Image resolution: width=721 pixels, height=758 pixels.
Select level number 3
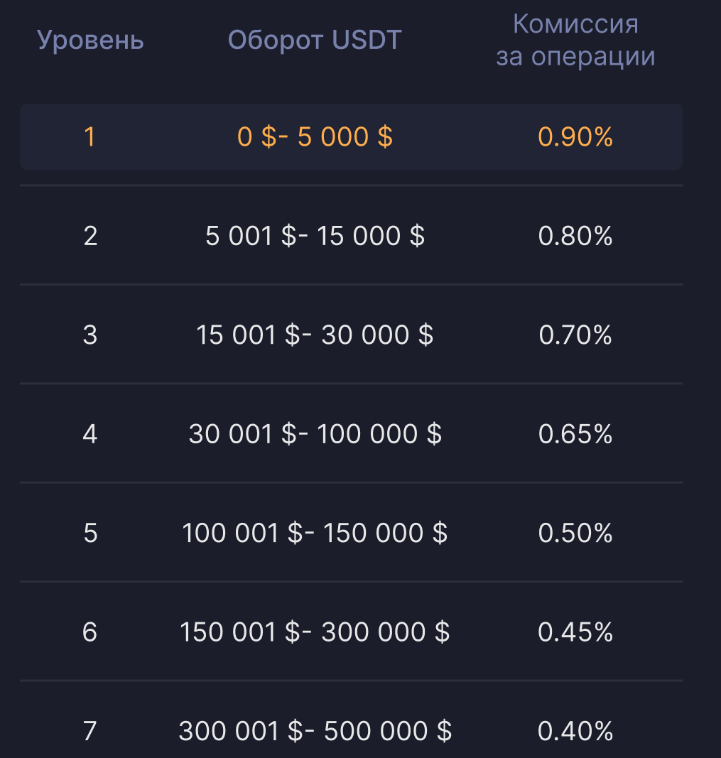(x=90, y=335)
